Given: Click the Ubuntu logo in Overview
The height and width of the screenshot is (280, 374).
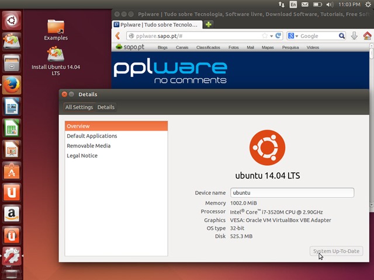Looking at the screenshot, I should click(267, 148).
